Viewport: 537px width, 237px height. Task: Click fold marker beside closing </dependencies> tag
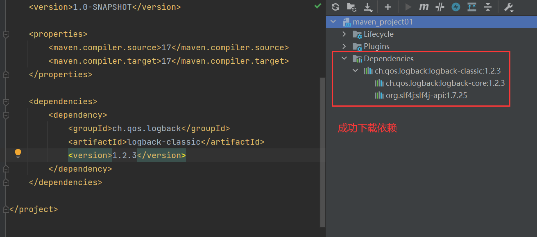[6, 182]
